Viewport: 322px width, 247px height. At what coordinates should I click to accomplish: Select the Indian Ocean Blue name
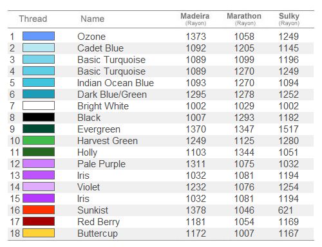[x=115, y=83]
